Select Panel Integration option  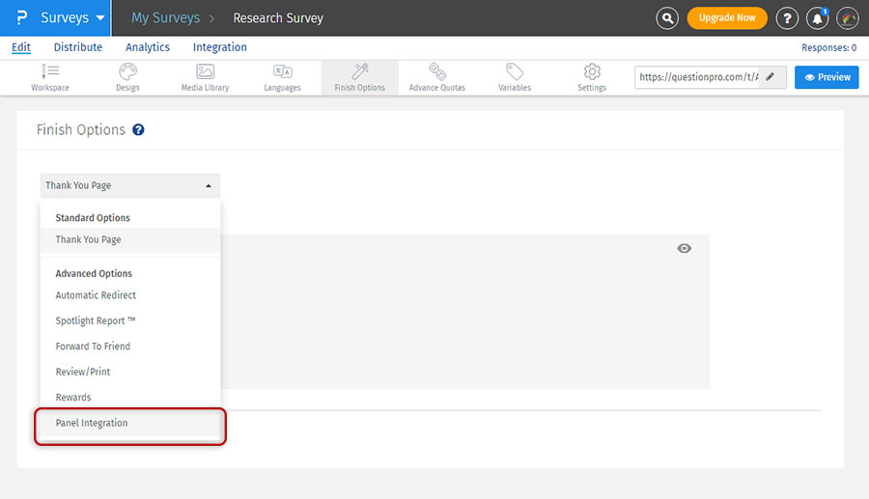(92, 423)
